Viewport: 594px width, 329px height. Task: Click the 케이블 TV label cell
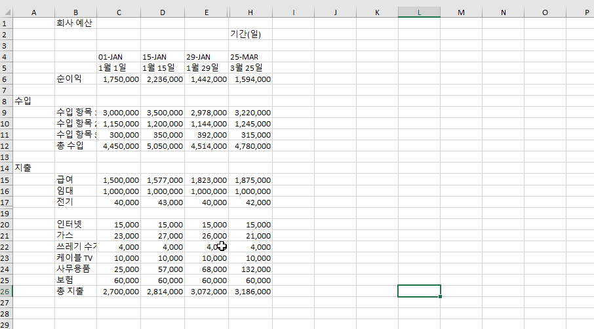(x=76, y=258)
